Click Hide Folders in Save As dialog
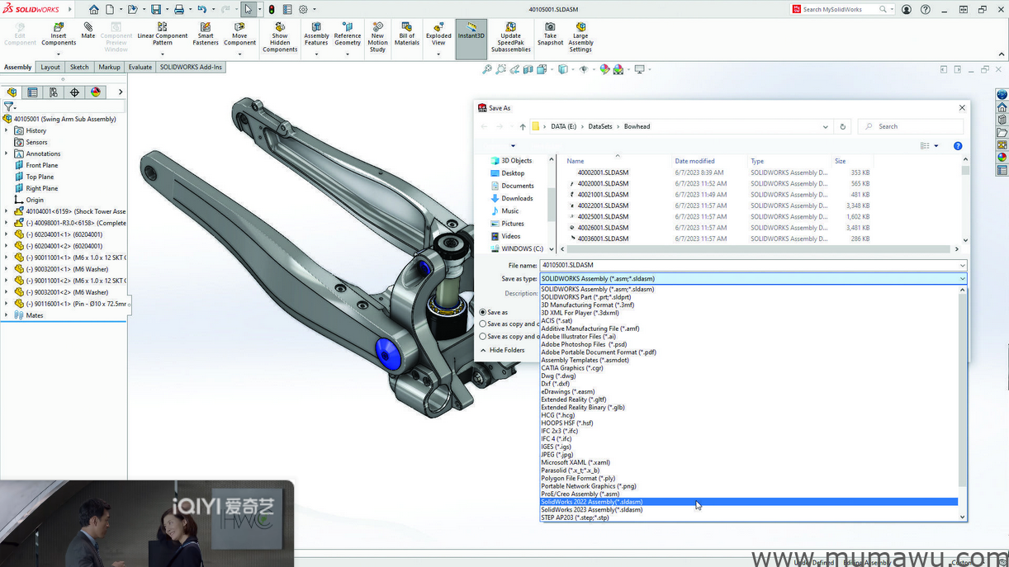Image resolution: width=1009 pixels, height=567 pixels. point(502,350)
